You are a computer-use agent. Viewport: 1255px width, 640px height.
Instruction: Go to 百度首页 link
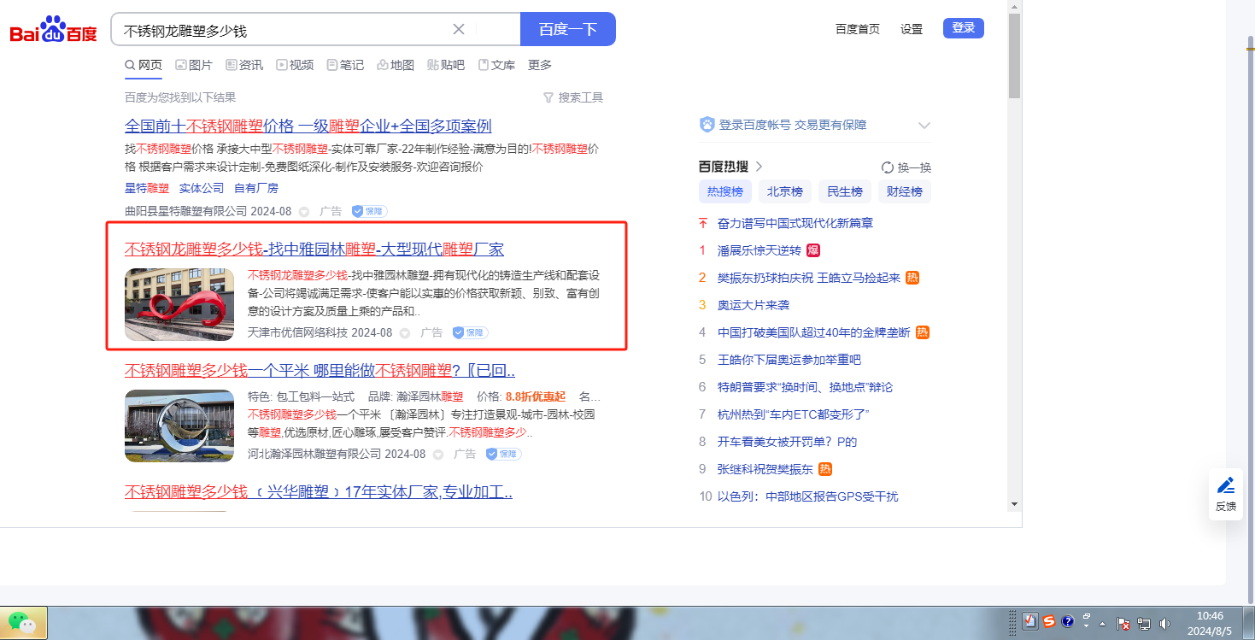(x=858, y=29)
